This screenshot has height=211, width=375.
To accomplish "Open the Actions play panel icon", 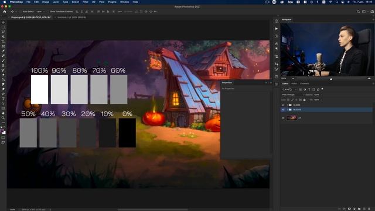I will (277, 29).
